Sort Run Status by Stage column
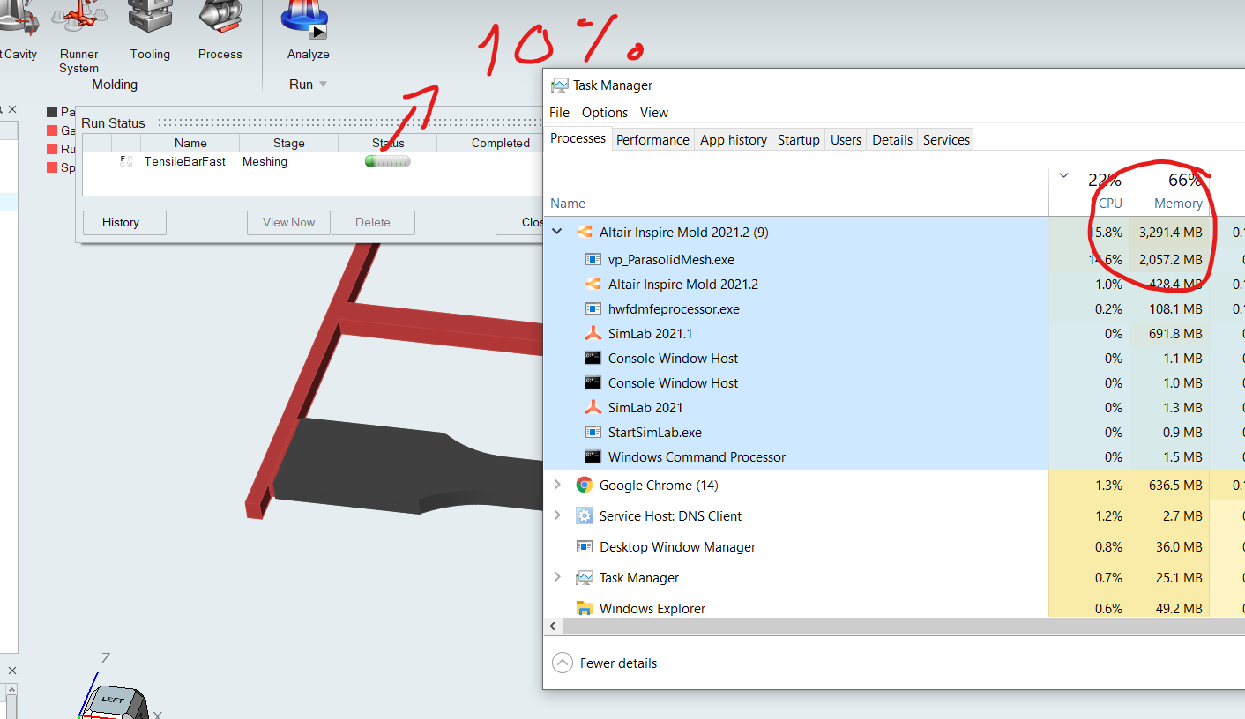Viewport: 1245px width, 719px height. (x=288, y=143)
